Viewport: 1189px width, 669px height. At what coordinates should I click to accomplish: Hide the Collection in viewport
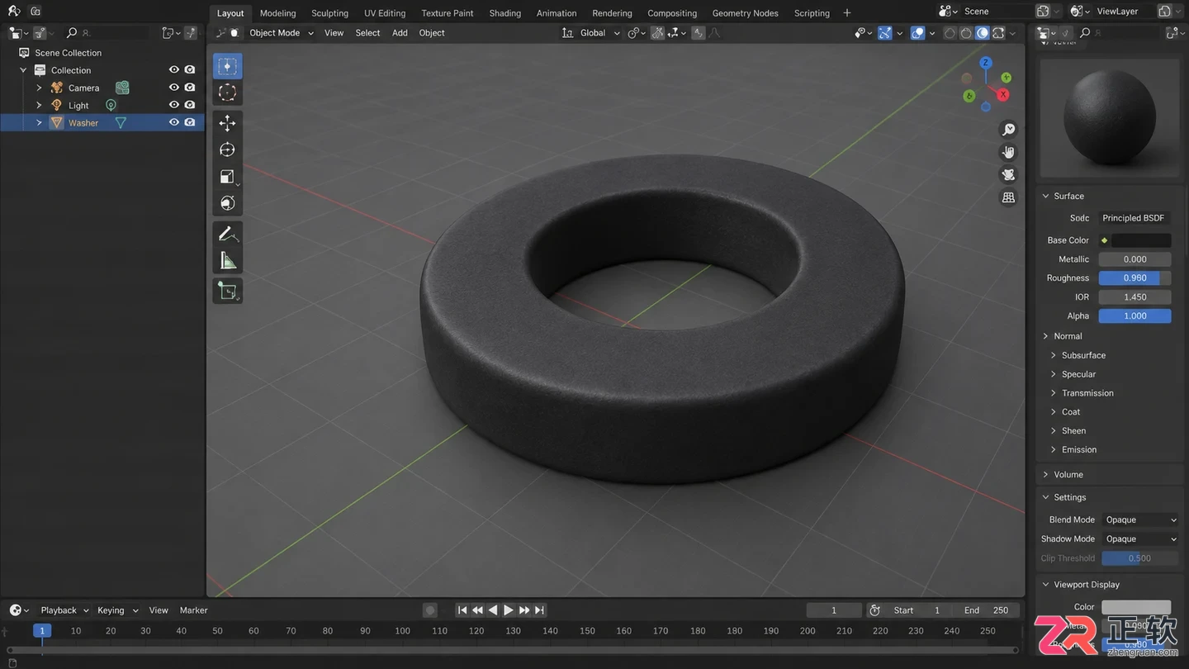coord(173,70)
